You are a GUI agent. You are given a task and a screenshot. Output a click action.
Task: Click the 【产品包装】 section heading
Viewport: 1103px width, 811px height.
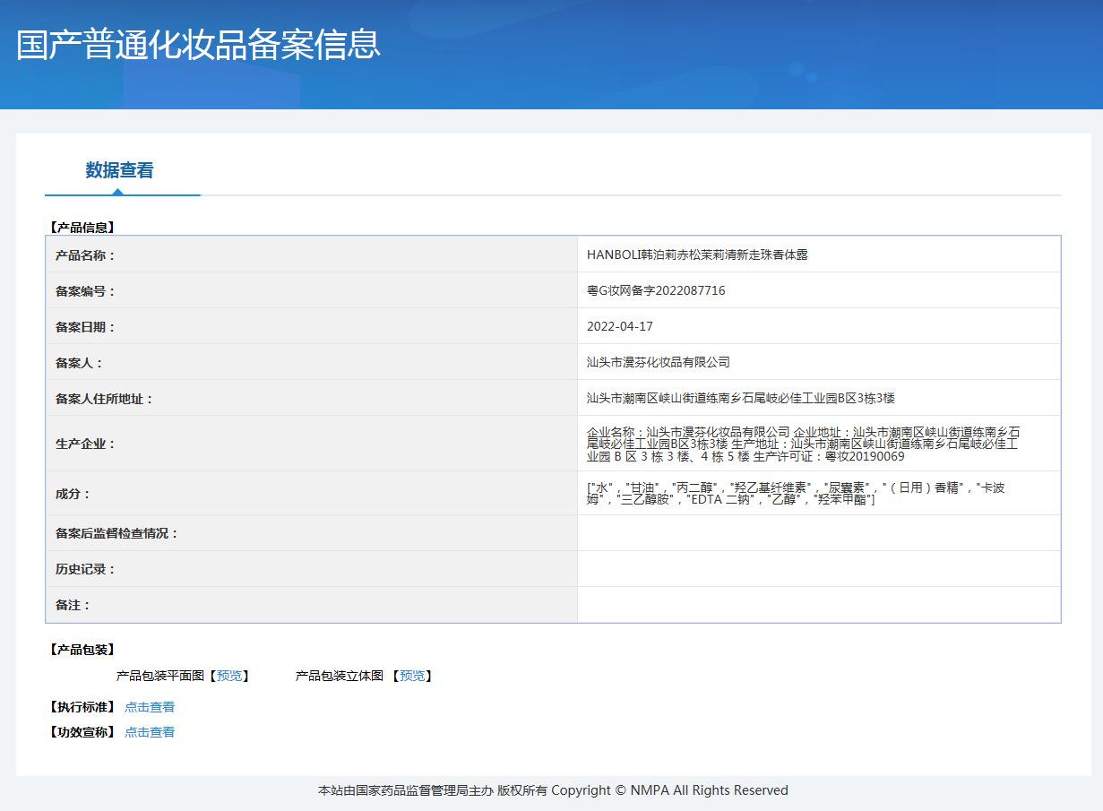[x=82, y=650]
